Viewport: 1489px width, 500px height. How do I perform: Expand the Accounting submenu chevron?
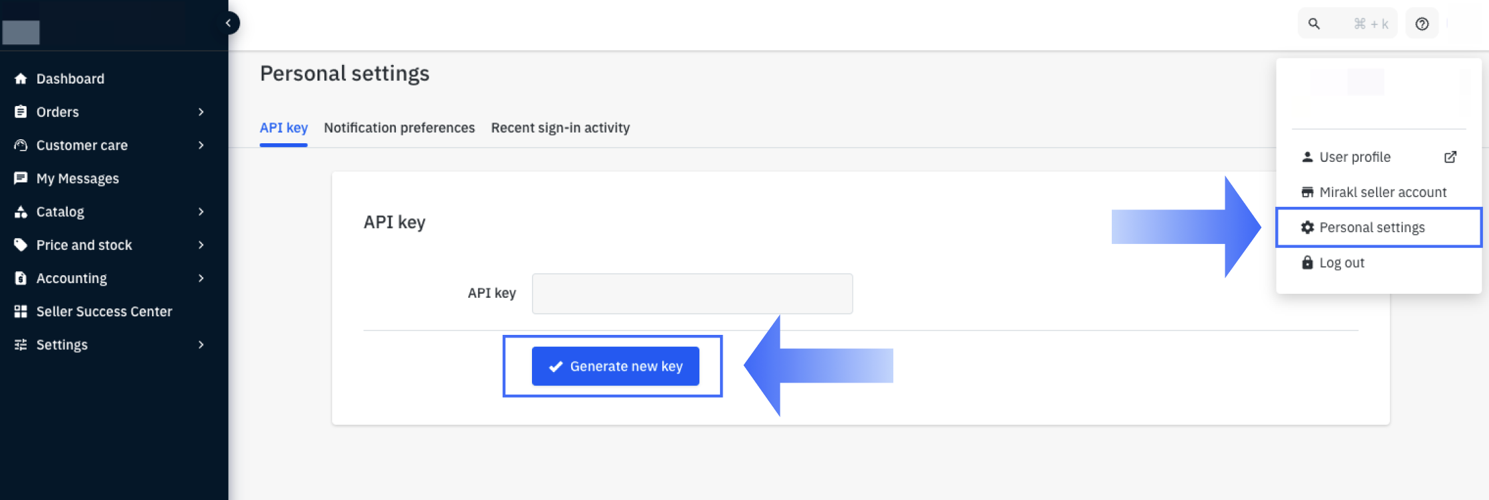coord(201,279)
